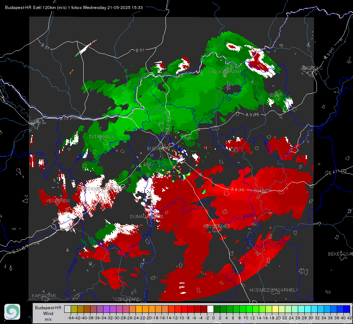353x324 pixels.
Task: Select the HÓDMEZŐVÁSÁRHELY city label
Action: 274,290
